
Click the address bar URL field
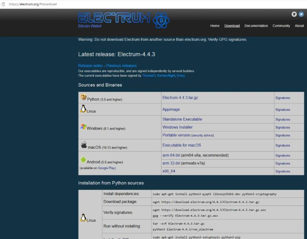[x=33, y=4]
